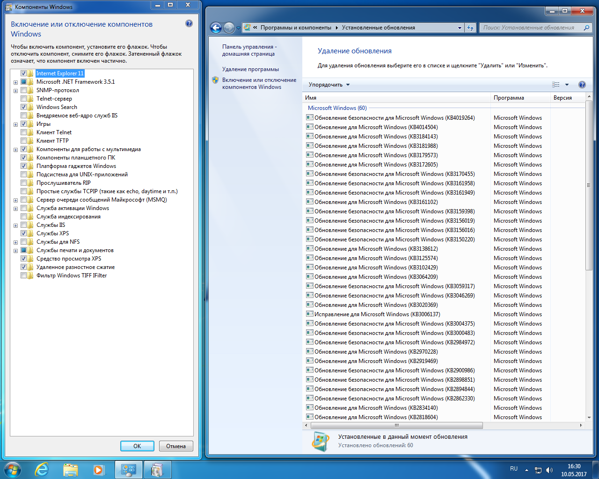The width and height of the screenshot is (599, 479).
Task: Open the Windows Start button
Action: [13, 470]
